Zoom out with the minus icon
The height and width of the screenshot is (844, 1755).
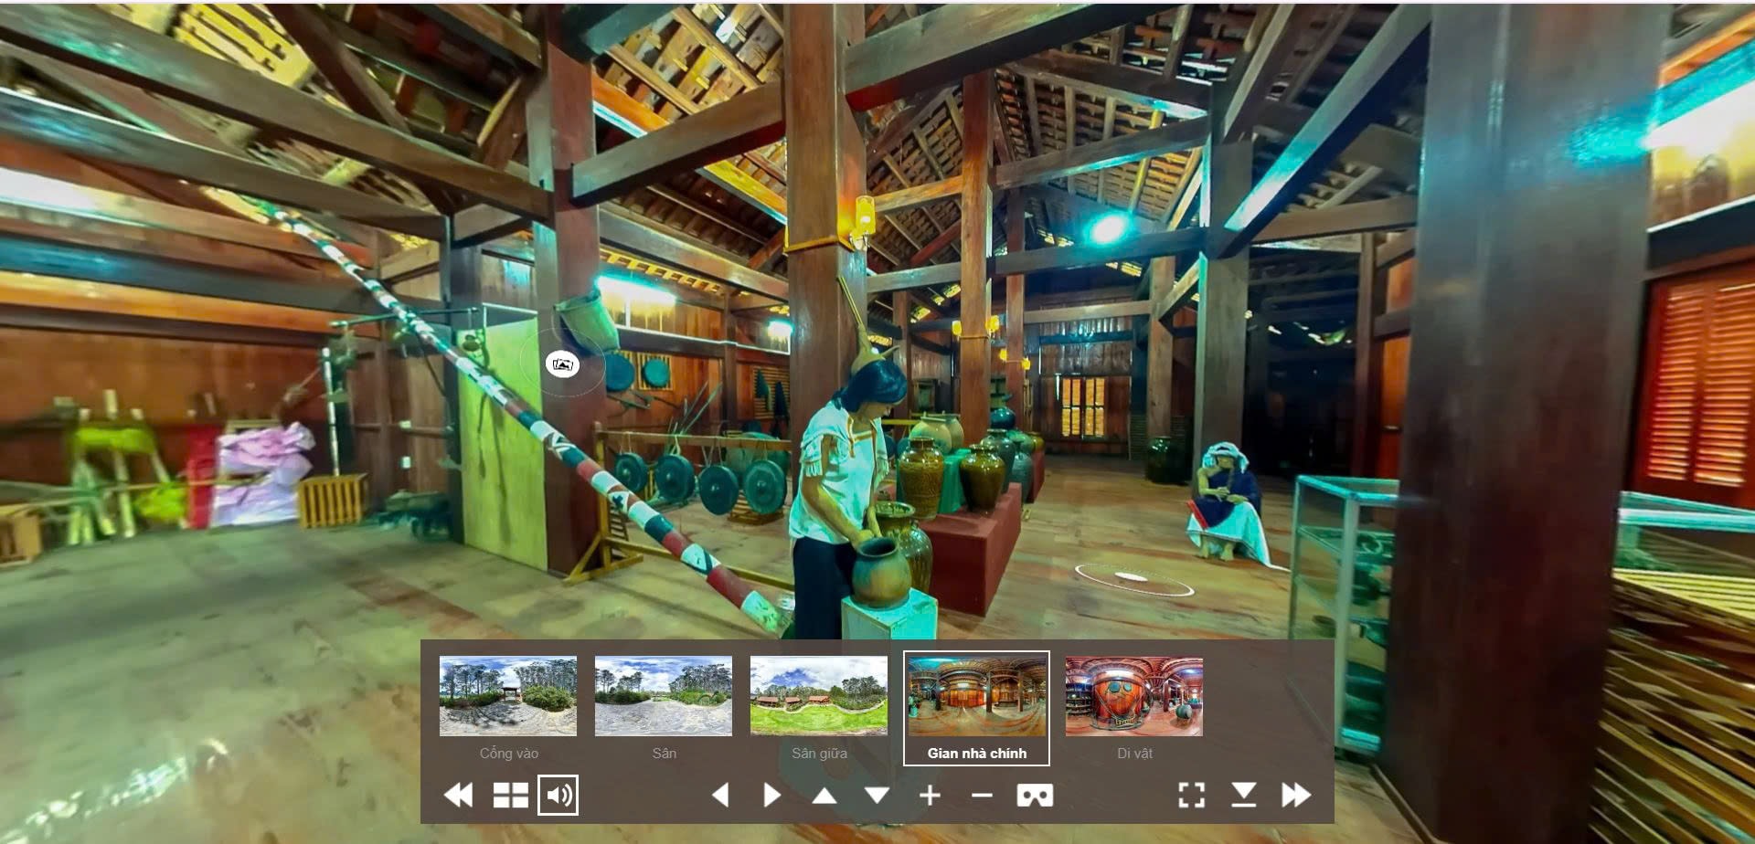[x=982, y=796]
